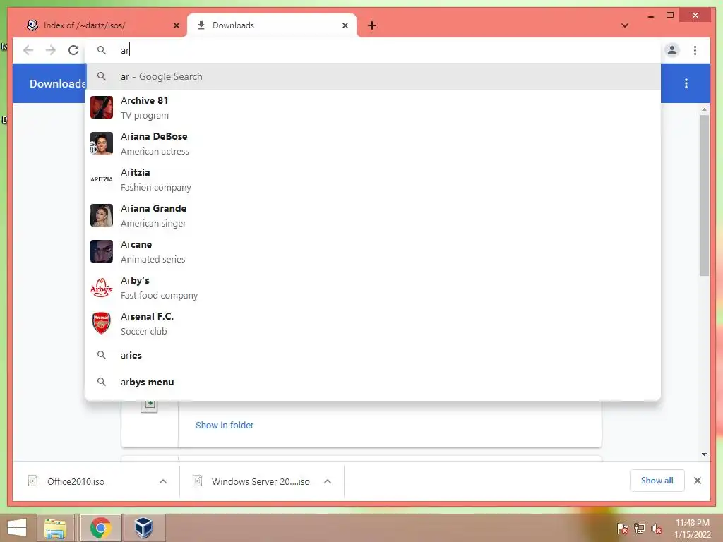Screen dimensions: 723x542
Task: Expand options for Office2010.iso download
Action: tap(163, 481)
